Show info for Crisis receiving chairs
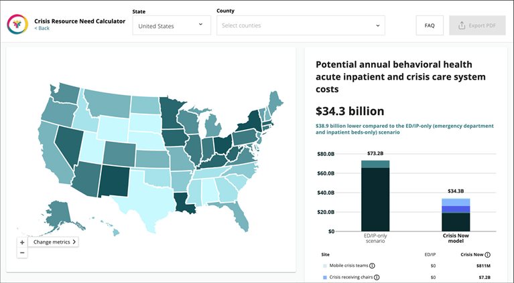The height and width of the screenshot is (283, 514). tap(377, 277)
